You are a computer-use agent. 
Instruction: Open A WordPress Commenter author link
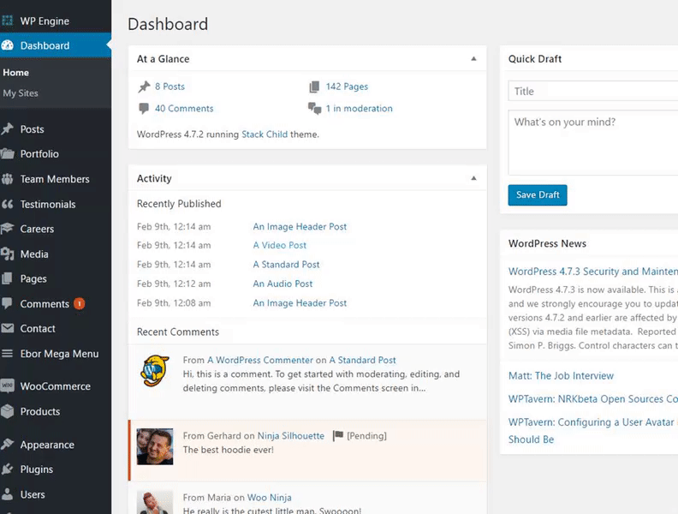pos(260,360)
